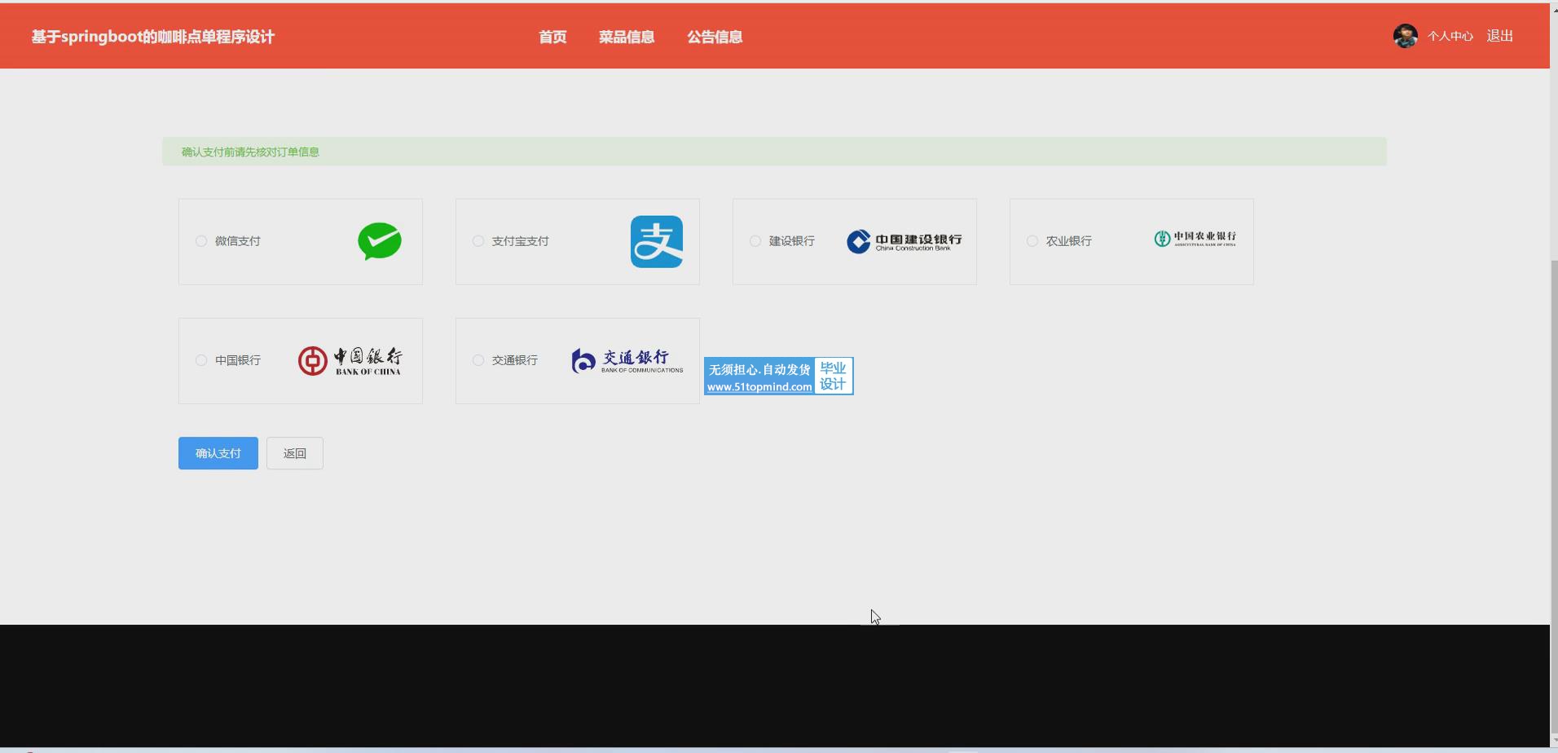Viewport: 1558px width, 753px height.
Task: Select the 支付宝支付 radio button
Action: (478, 241)
